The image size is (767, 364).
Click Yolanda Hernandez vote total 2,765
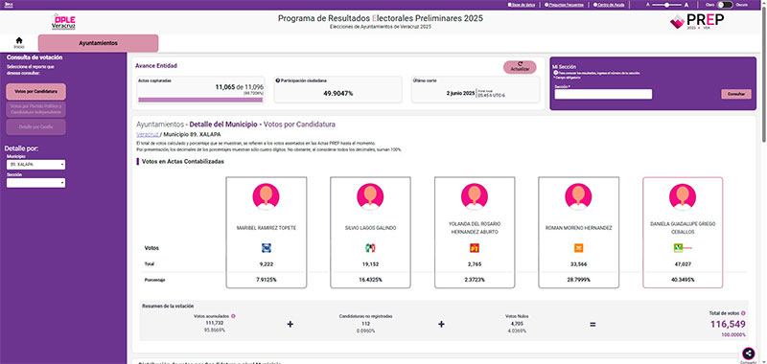[475, 263]
